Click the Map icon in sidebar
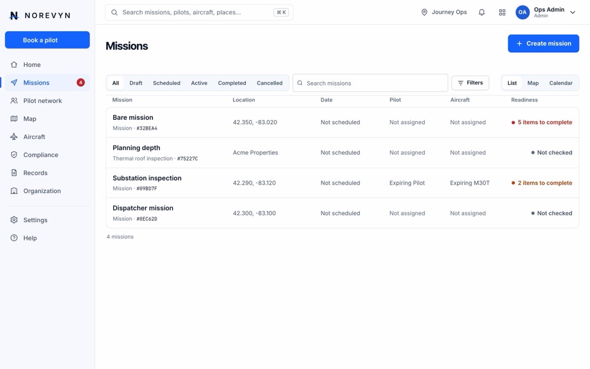This screenshot has height=369, width=590. click(x=14, y=119)
